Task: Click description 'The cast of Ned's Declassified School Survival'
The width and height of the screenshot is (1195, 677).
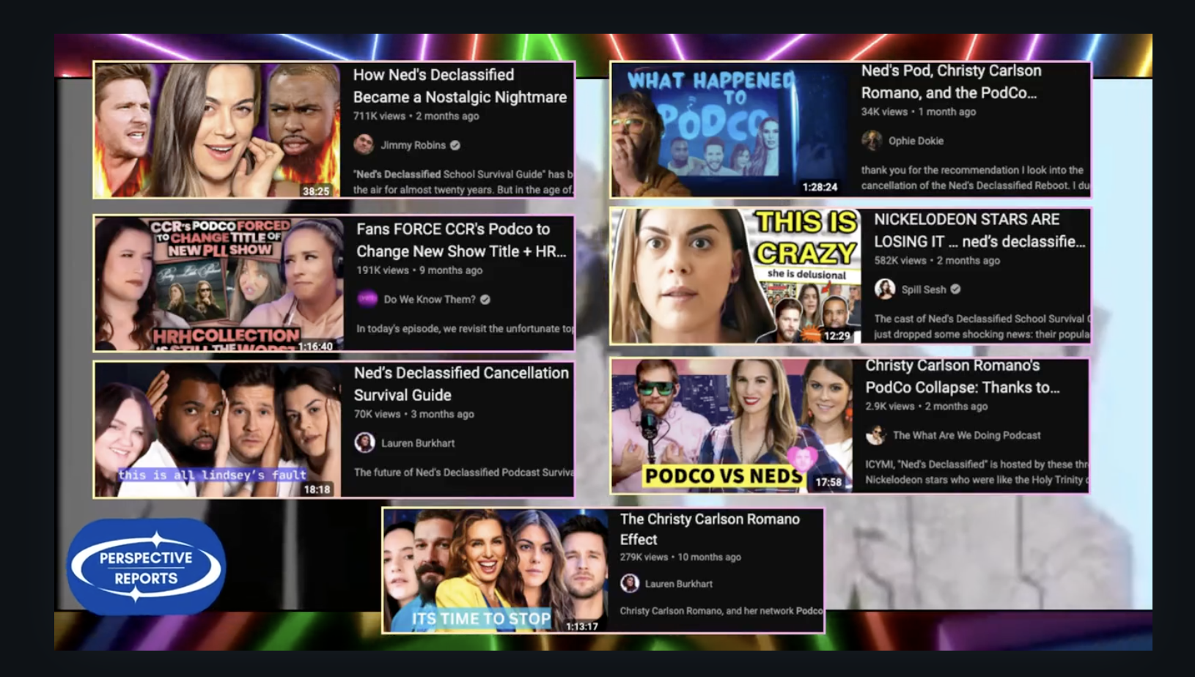Action: [982, 326]
